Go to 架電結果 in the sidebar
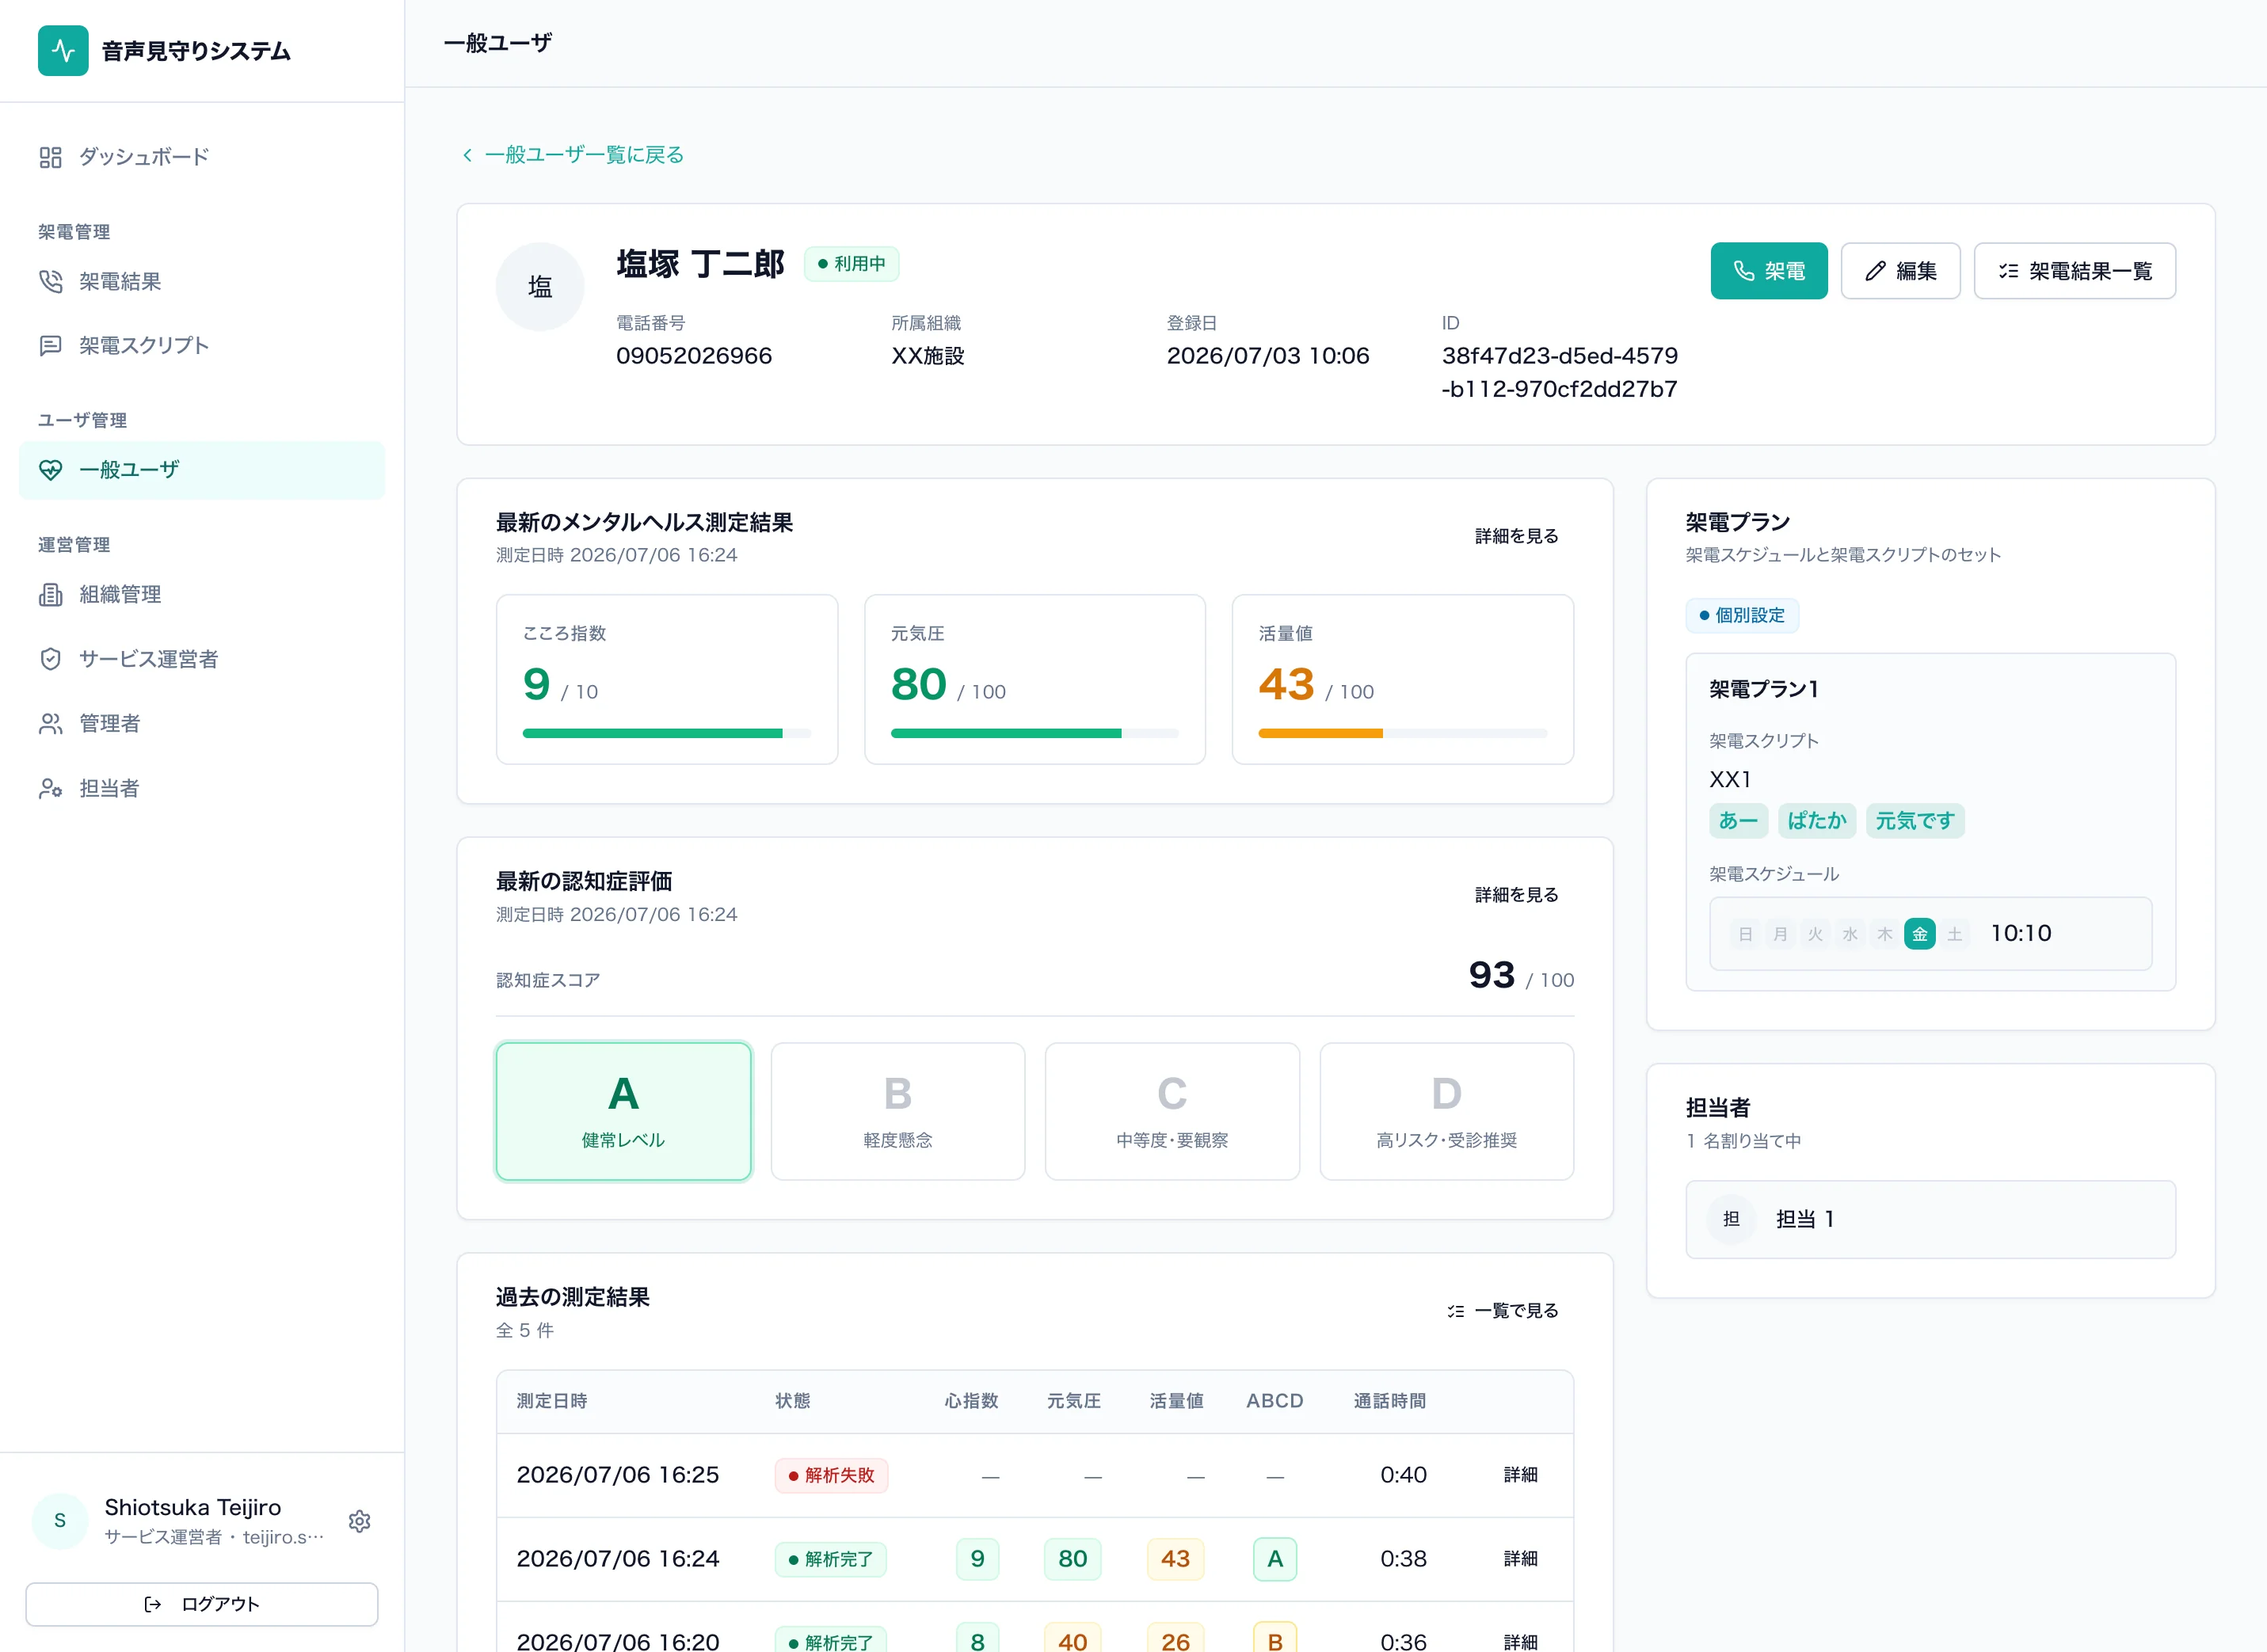The image size is (2267, 1652). (202, 282)
